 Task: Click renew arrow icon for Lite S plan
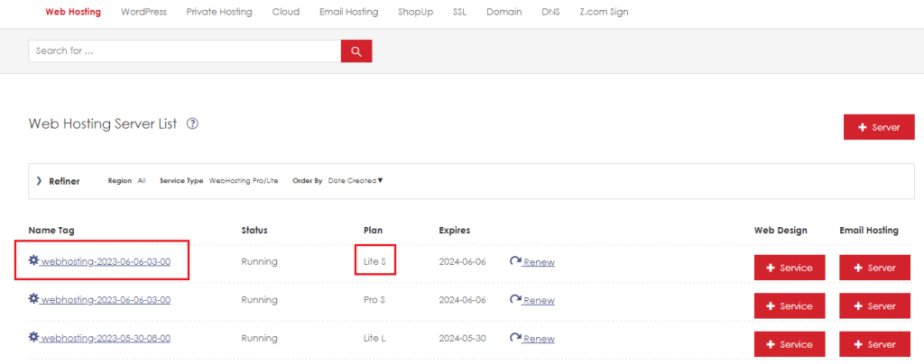point(515,261)
